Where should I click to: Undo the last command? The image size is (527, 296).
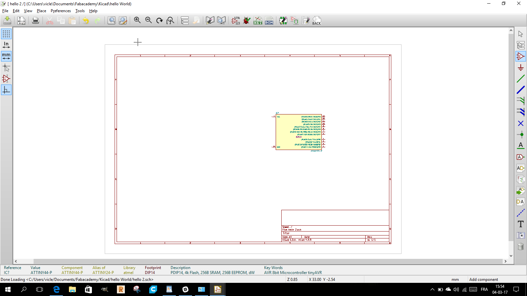(86, 21)
